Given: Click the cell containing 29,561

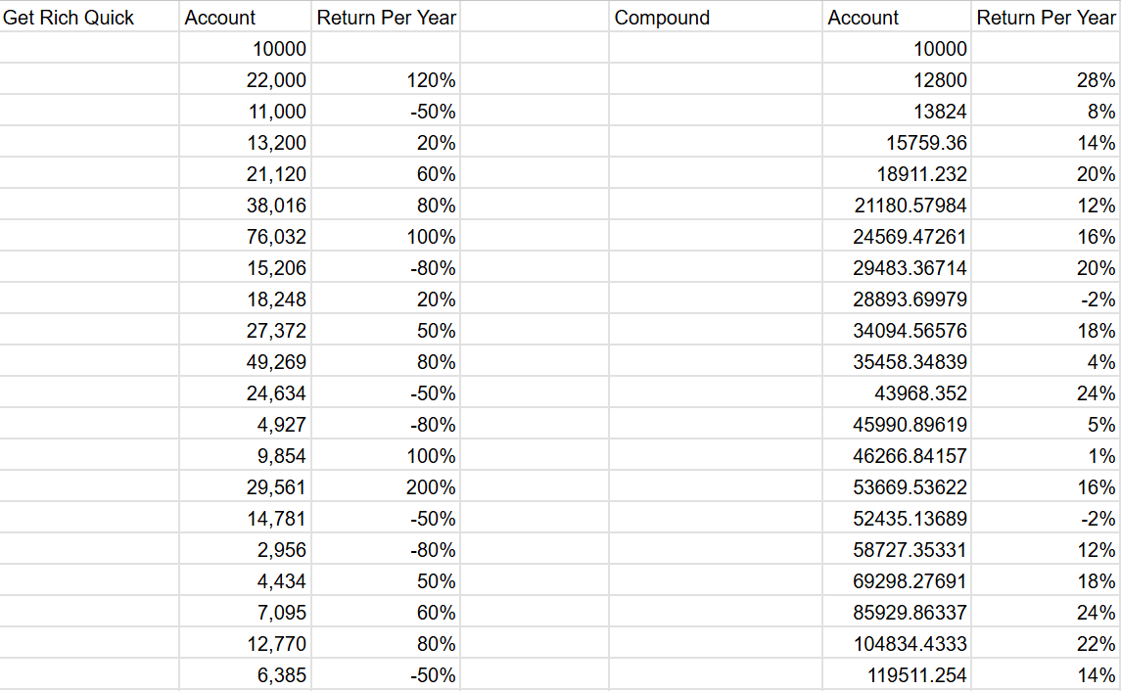Looking at the screenshot, I should (245, 486).
